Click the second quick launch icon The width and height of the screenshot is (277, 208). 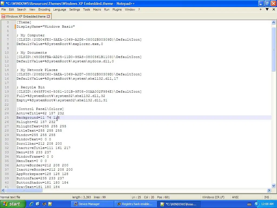pyautogui.click(x=38, y=204)
